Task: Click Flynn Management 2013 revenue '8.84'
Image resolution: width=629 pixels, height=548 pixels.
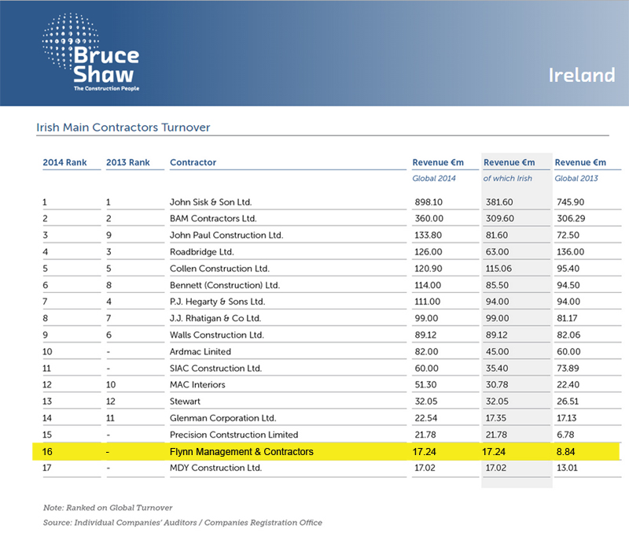Action: [565, 452]
